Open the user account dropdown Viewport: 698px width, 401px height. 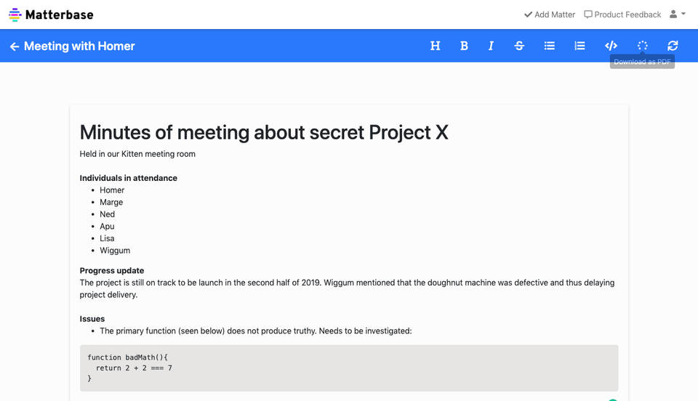[677, 14]
